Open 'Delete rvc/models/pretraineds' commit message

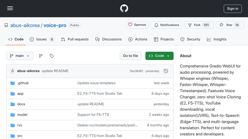pyautogui.click(x=107, y=125)
